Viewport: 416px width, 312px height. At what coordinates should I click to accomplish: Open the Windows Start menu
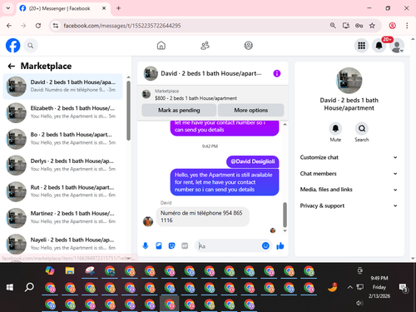(10, 287)
